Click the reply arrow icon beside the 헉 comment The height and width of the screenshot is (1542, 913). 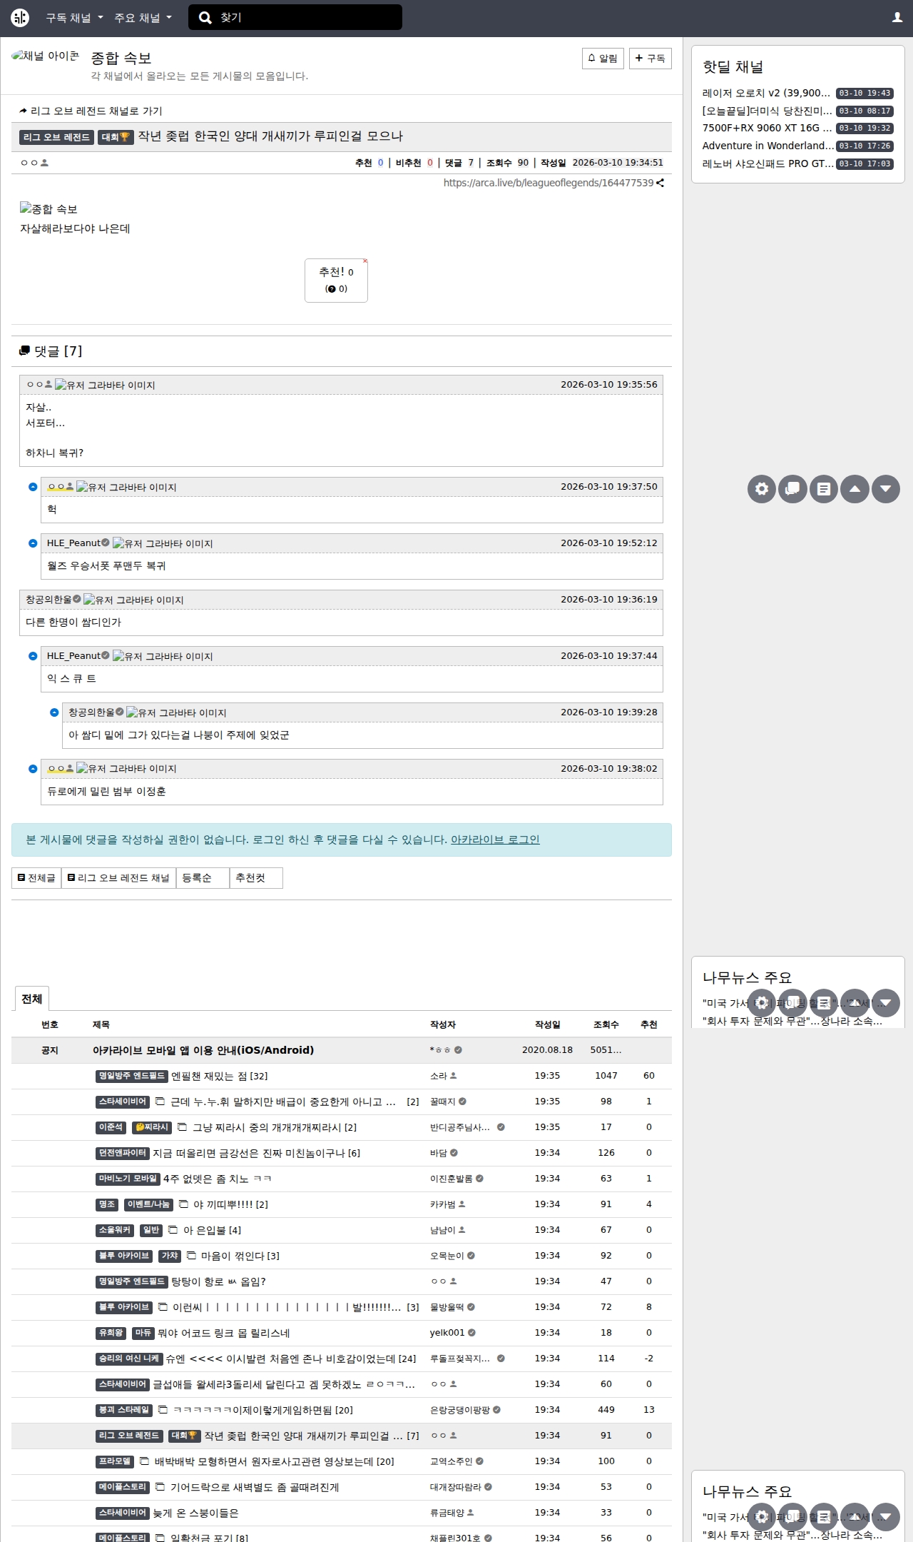33,487
